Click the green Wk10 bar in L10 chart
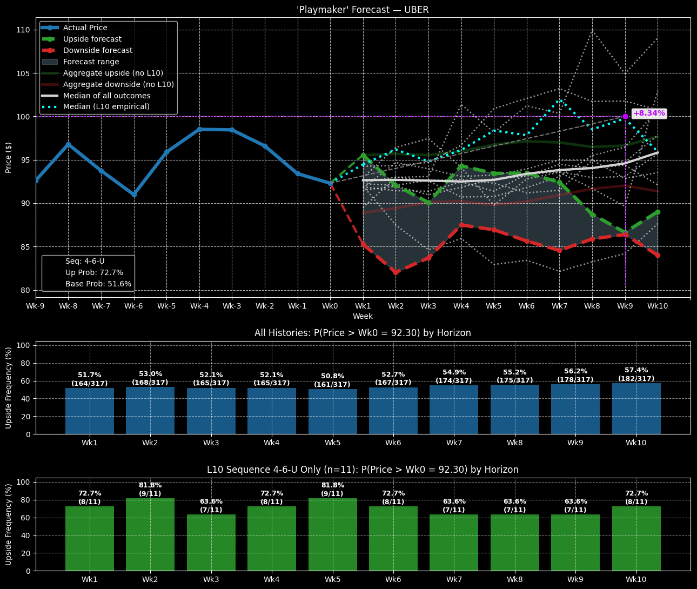Screen dimensions: 697x589 click(636, 539)
